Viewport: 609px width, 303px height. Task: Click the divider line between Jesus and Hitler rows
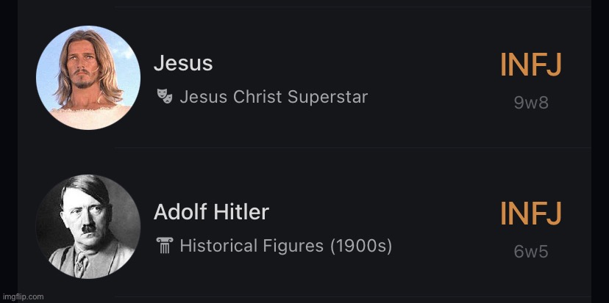(x=353, y=147)
